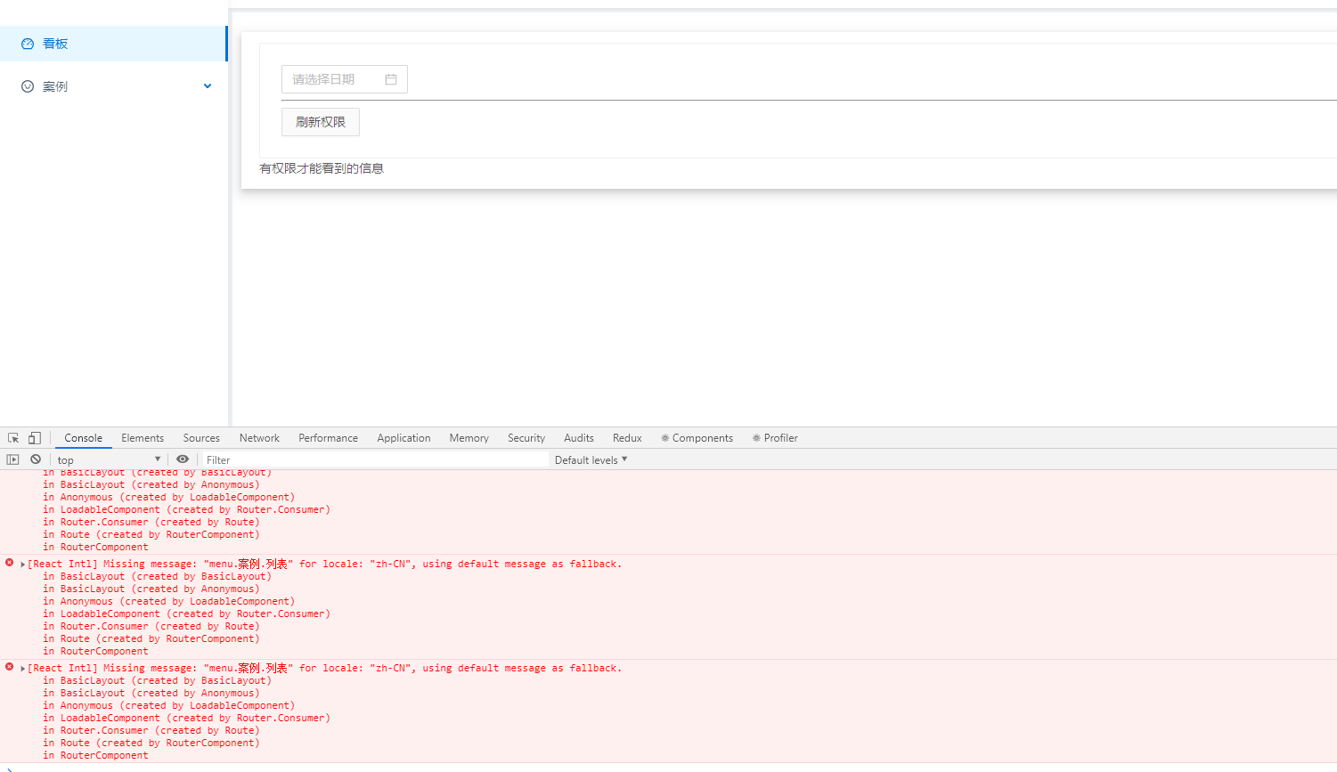Open the Default levels dropdown

click(591, 459)
